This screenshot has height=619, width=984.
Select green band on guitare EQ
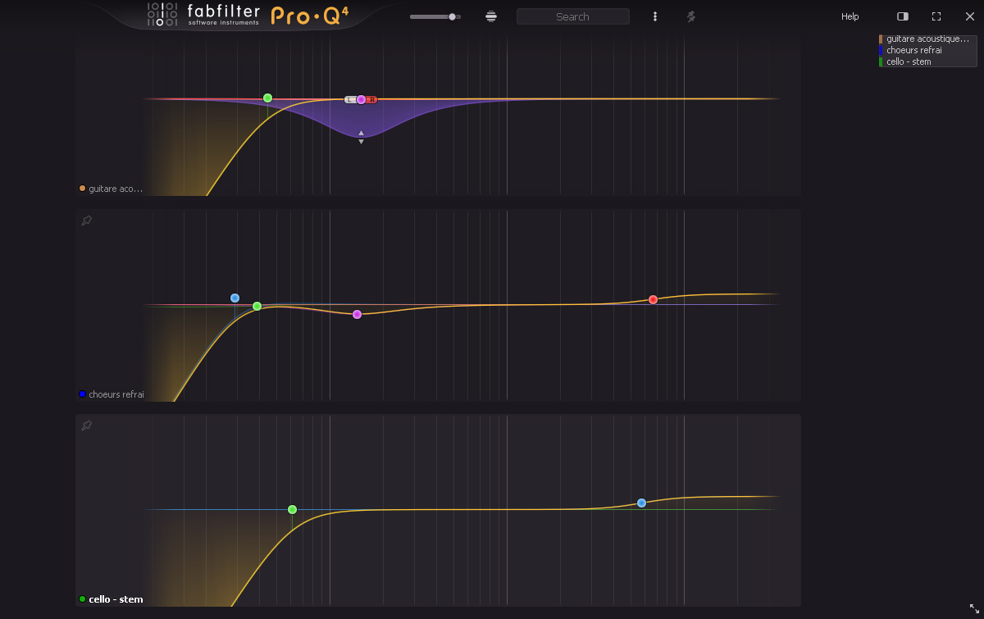267,98
